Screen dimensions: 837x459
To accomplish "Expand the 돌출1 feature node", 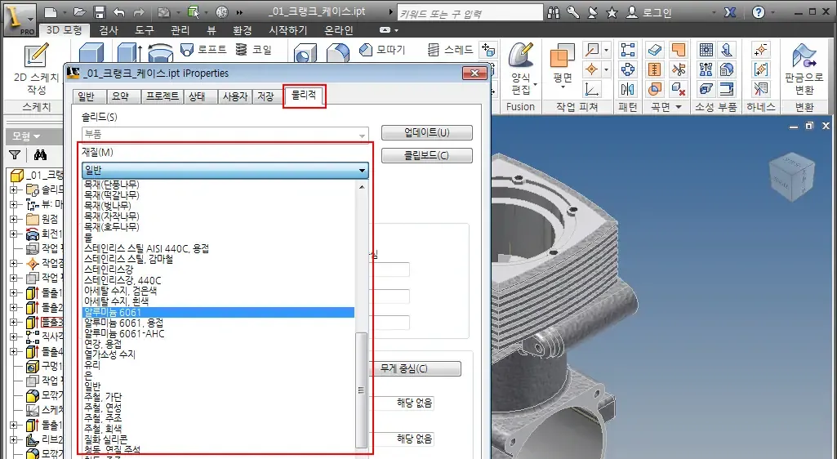I will 13,292.
